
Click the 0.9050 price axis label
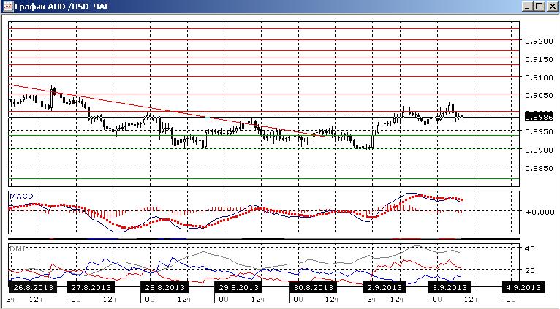540,95
